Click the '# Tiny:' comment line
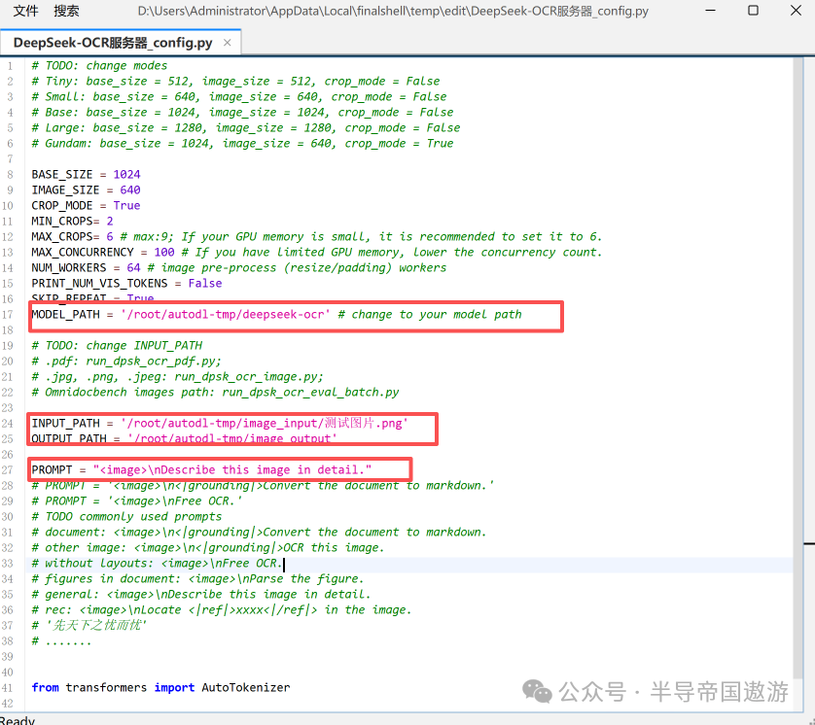The width and height of the screenshot is (815, 725). coord(235,82)
